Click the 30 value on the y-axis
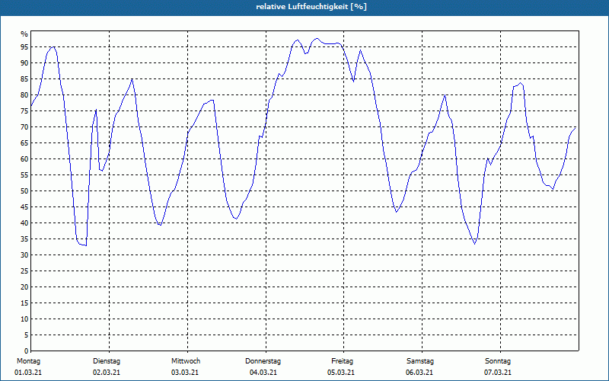 (24, 255)
